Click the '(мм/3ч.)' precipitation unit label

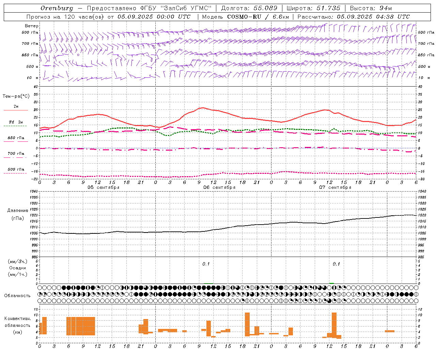[18, 261]
